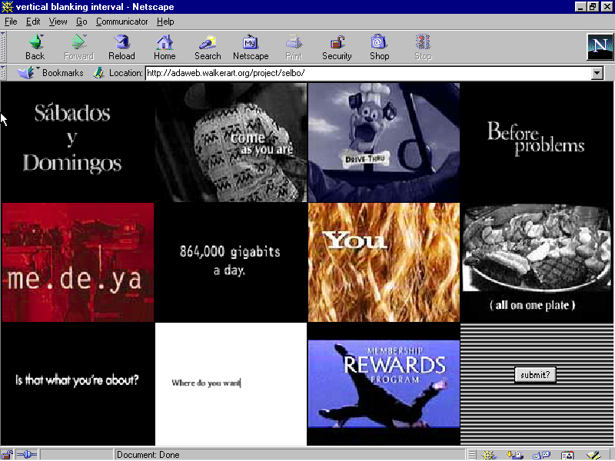Screen dimensions: 615x461
Task: Click the Netscape N logo
Action: coord(600,47)
